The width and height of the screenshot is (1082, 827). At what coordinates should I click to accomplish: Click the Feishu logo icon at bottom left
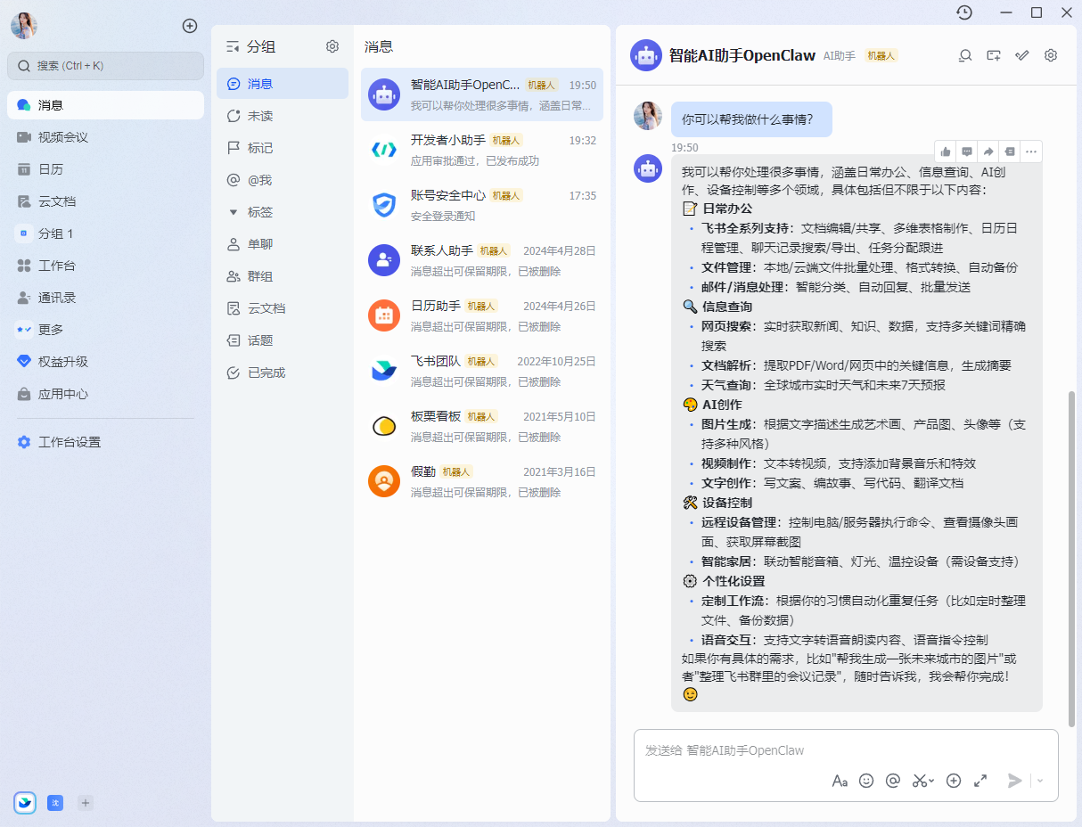tap(25, 803)
